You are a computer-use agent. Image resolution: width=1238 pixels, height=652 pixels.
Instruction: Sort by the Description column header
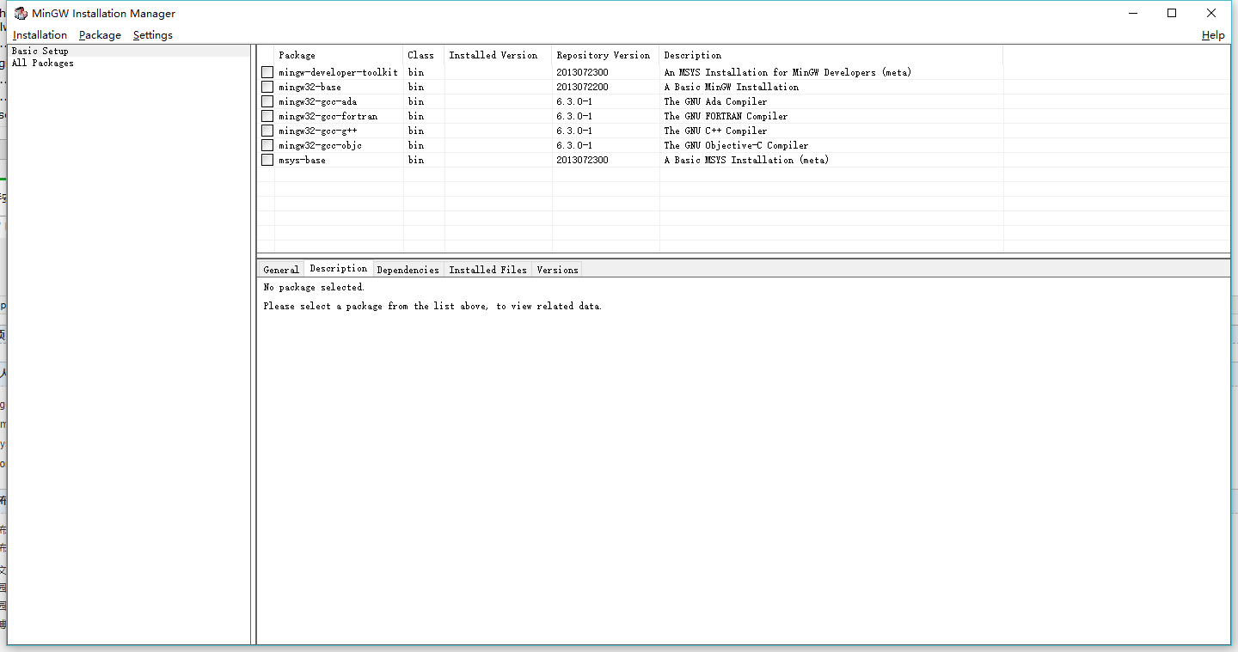831,55
